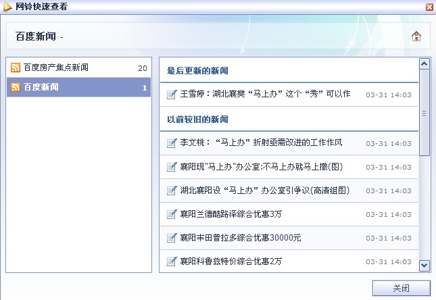The height and width of the screenshot is (300, 436).
Task: Open article 襄阳丰田普拉多综合优惠30000元
Action: pyautogui.click(x=241, y=238)
